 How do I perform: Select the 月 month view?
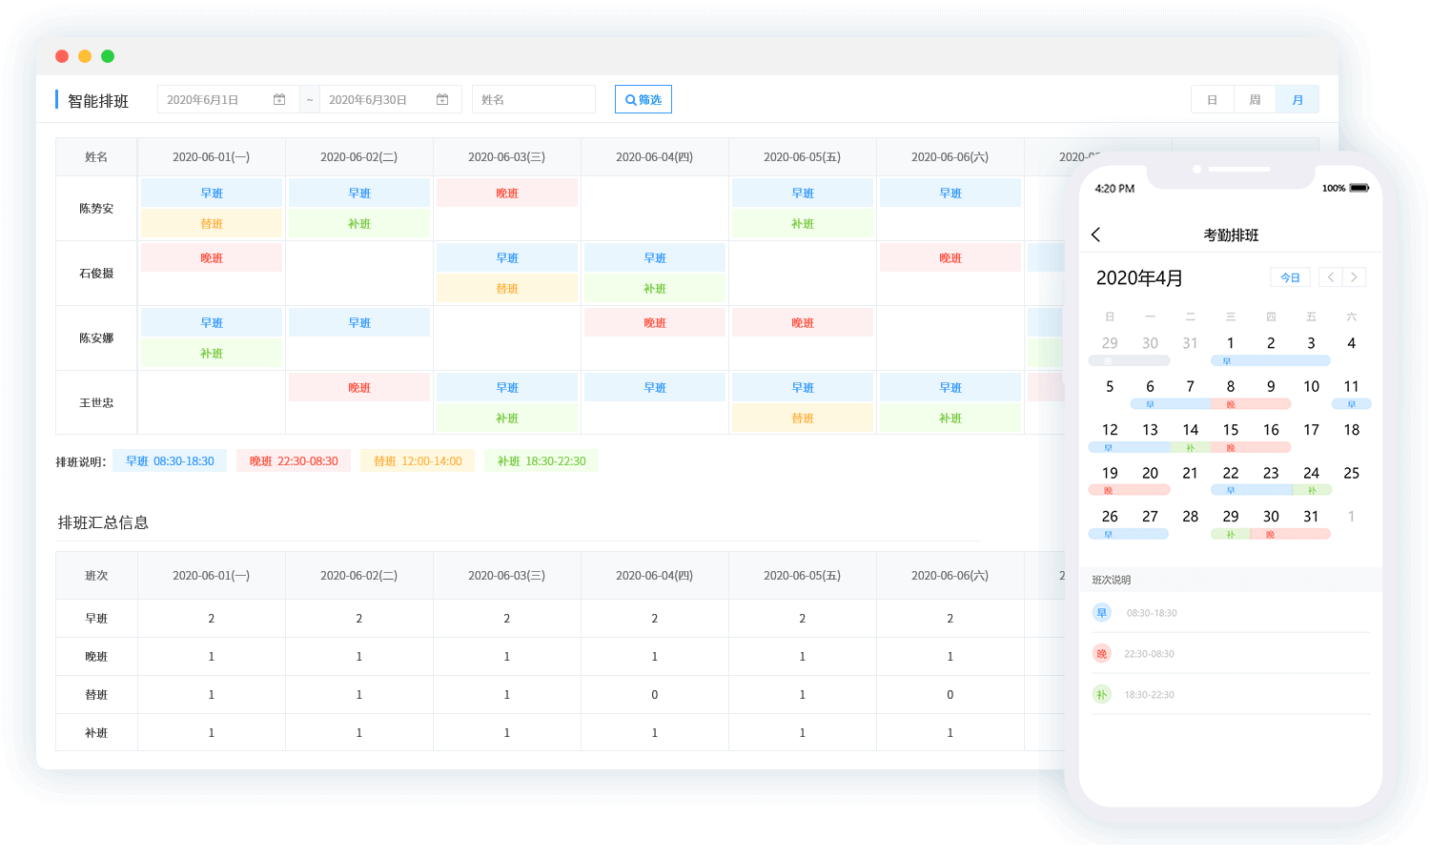[x=1297, y=99]
